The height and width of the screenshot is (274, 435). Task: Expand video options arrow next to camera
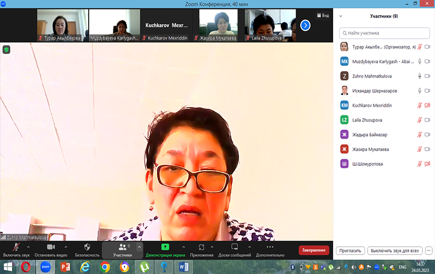coord(66,247)
